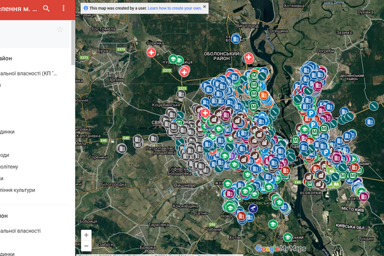Screen dimensions: 384x256
Task: Select the red cross marker in Оболонський район
Action: (249, 57)
